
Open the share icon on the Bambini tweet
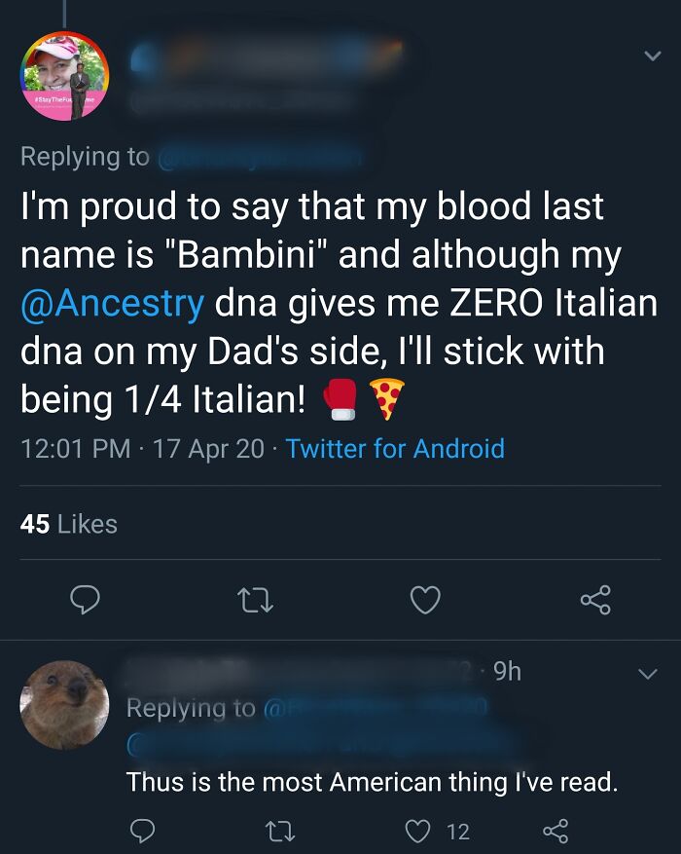595,601
